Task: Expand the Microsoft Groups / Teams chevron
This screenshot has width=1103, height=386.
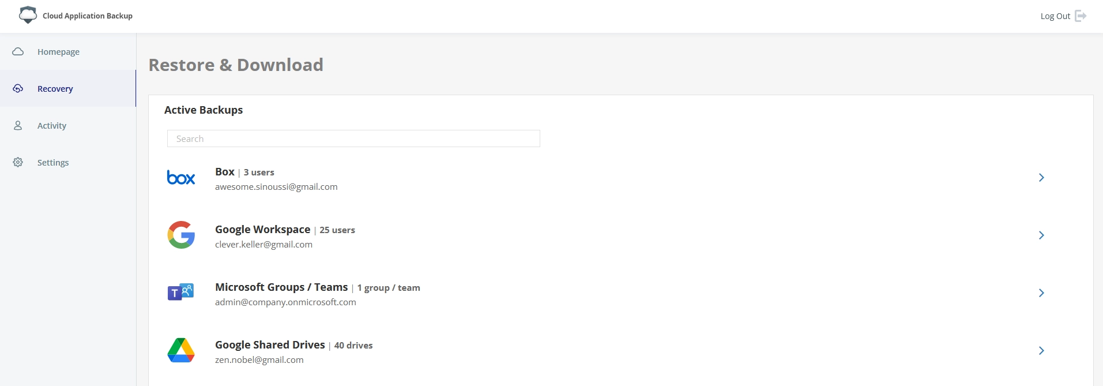Action: pos(1041,293)
